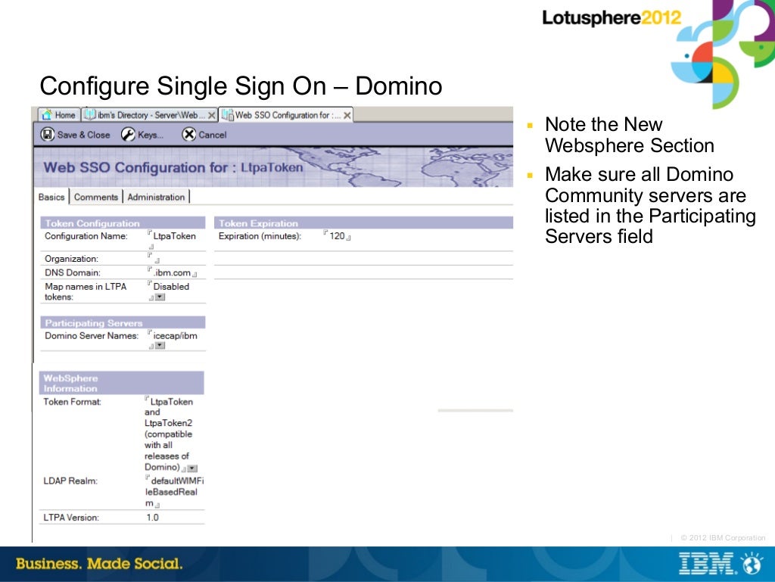Image resolution: width=775 pixels, height=582 pixels.
Task: Click the Domino Server Names value icecap/ibm
Action: [175, 336]
